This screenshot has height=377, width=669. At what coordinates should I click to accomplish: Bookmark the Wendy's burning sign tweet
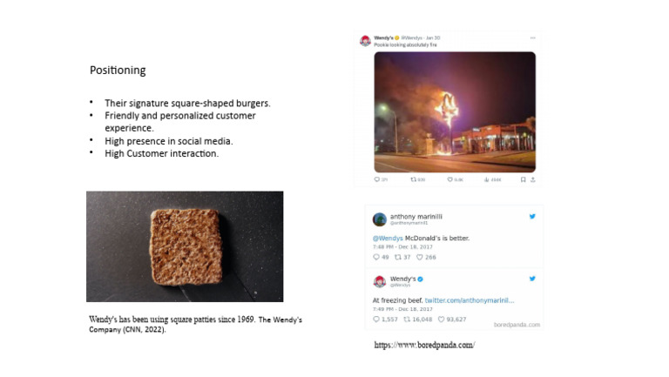point(523,179)
